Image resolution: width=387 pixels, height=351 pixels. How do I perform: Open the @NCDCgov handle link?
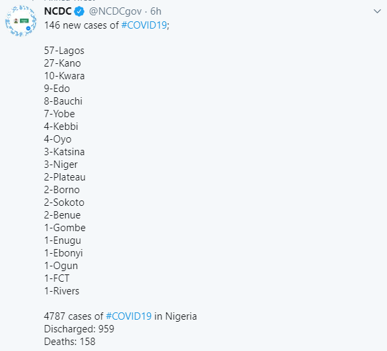[115, 11]
